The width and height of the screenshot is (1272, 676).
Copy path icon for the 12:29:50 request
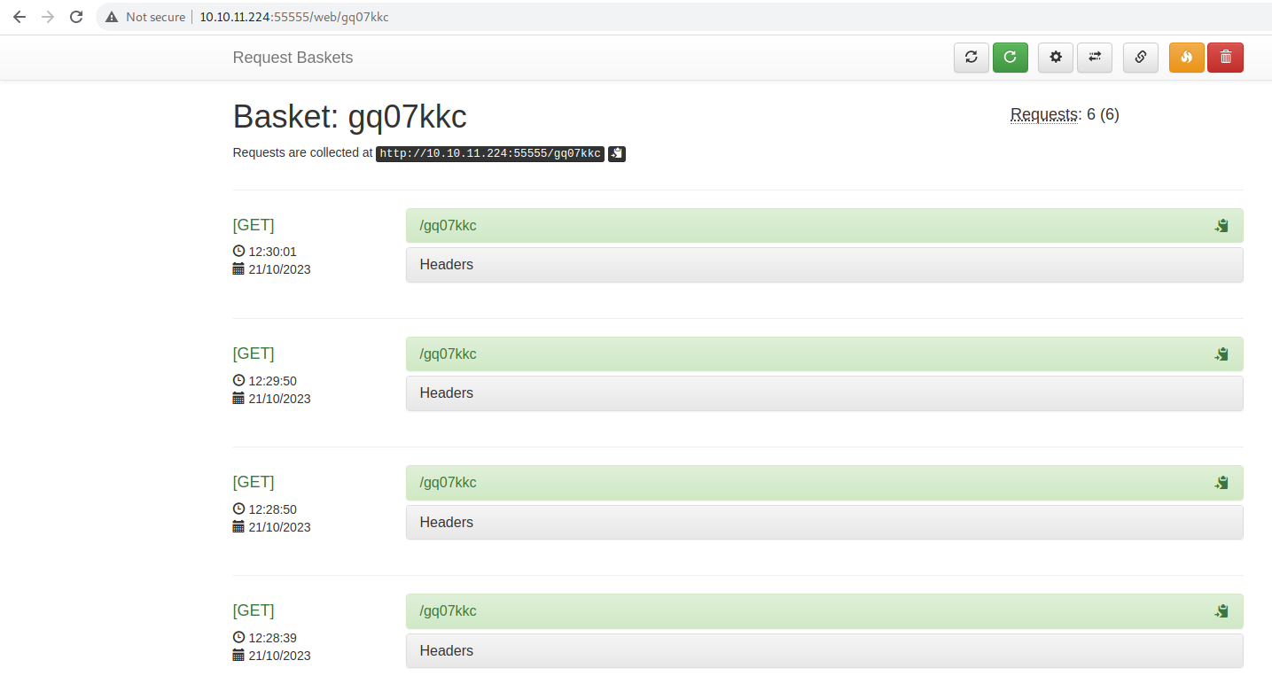point(1221,354)
